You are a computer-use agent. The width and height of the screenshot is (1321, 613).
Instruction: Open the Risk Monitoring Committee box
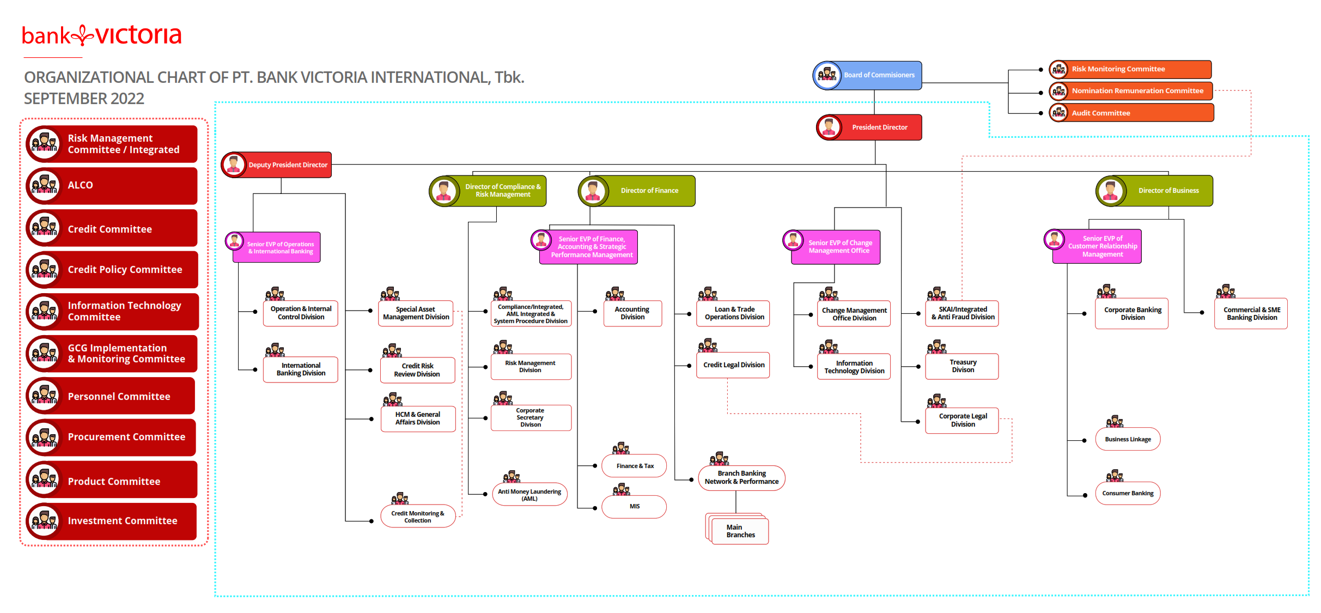click(1130, 69)
